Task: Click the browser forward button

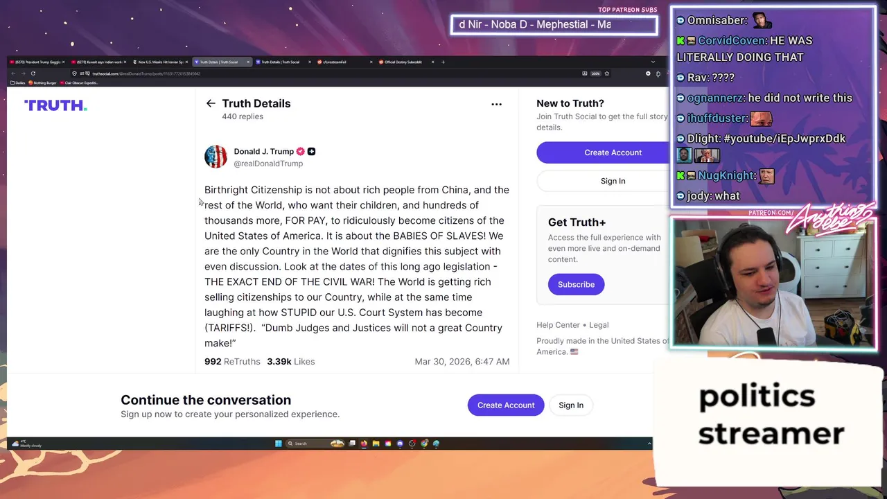Action: pyautogui.click(x=23, y=73)
